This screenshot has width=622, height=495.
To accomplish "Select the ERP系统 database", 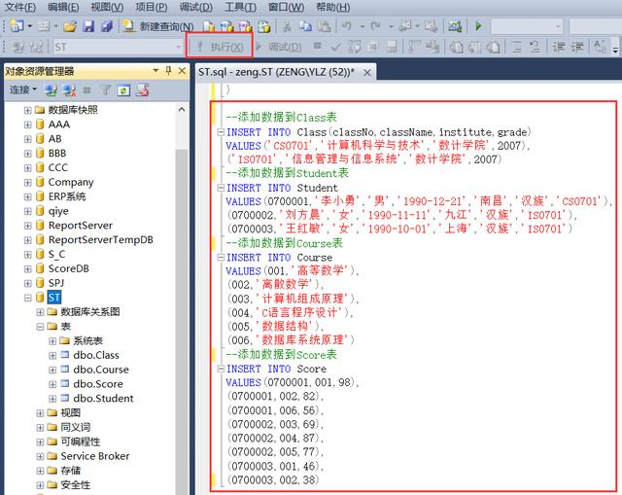I will [x=67, y=196].
